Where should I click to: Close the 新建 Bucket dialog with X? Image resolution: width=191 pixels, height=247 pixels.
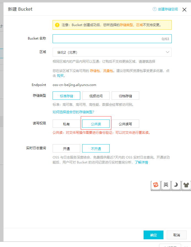coord(184,10)
